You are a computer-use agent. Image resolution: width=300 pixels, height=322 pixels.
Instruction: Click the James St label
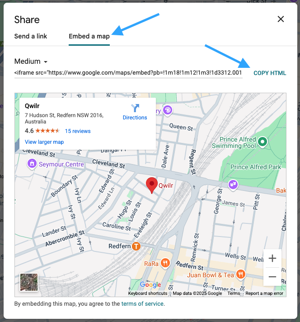[234, 204]
